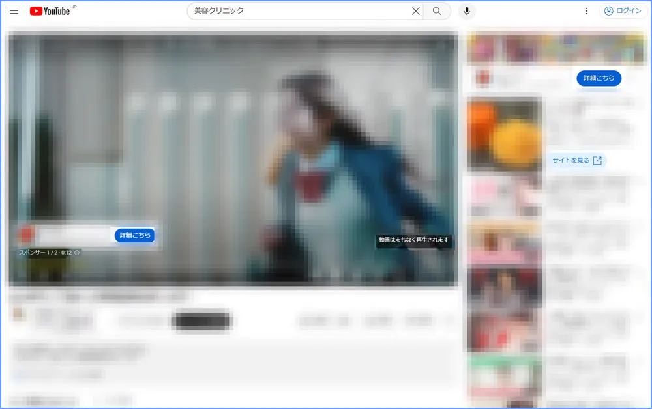Click the info icon beside スポンサー 1/2
This screenshot has width=652, height=409.
(x=77, y=253)
